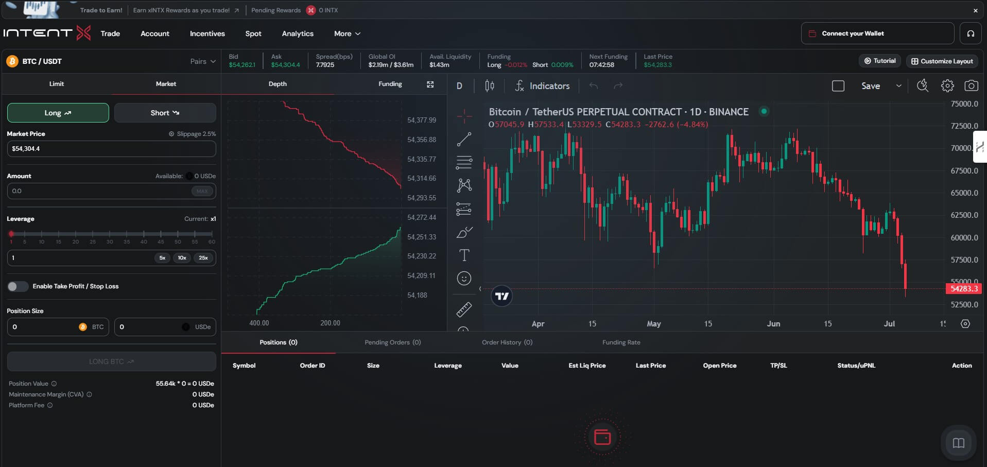Show the Pending Orders tab
The height and width of the screenshot is (467, 987).
pyautogui.click(x=393, y=342)
